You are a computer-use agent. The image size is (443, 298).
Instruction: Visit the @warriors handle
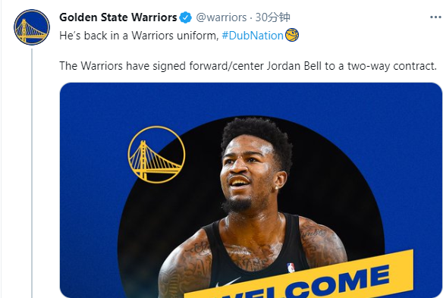tap(221, 17)
